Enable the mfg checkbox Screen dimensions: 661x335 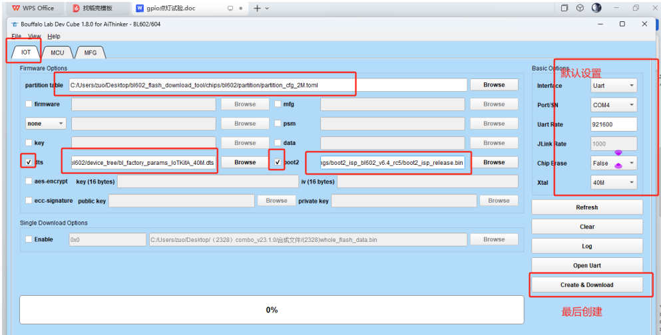pos(278,104)
